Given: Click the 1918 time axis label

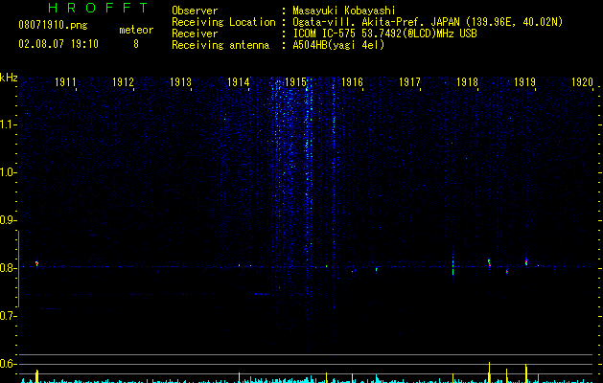Looking at the screenshot, I should pyautogui.click(x=467, y=82).
